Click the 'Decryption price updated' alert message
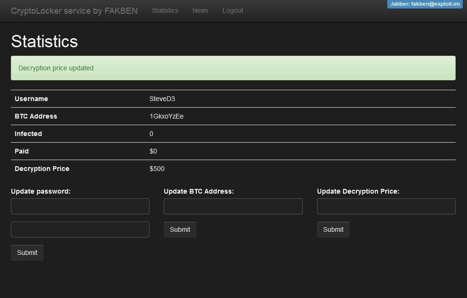The height and width of the screenshot is (298, 467). click(x=233, y=68)
